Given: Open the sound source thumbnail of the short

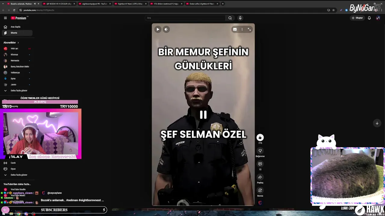Looking at the screenshot, I should coord(260,203).
